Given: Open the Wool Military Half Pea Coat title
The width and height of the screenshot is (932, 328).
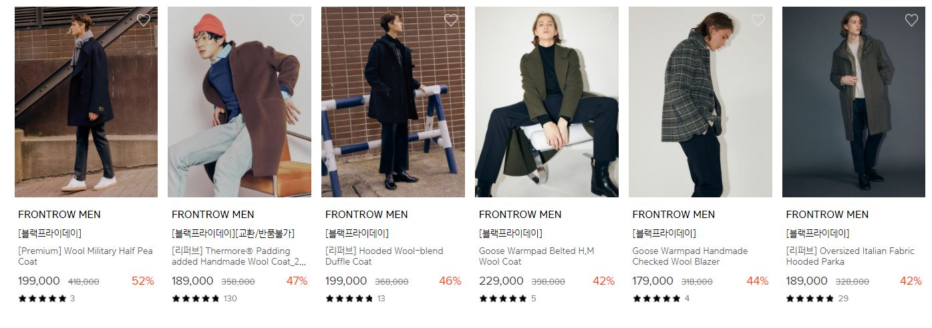Looking at the screenshot, I should click(x=86, y=256).
